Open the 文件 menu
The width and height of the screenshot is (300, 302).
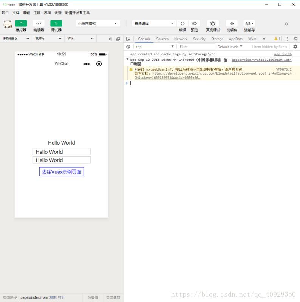[16, 13]
